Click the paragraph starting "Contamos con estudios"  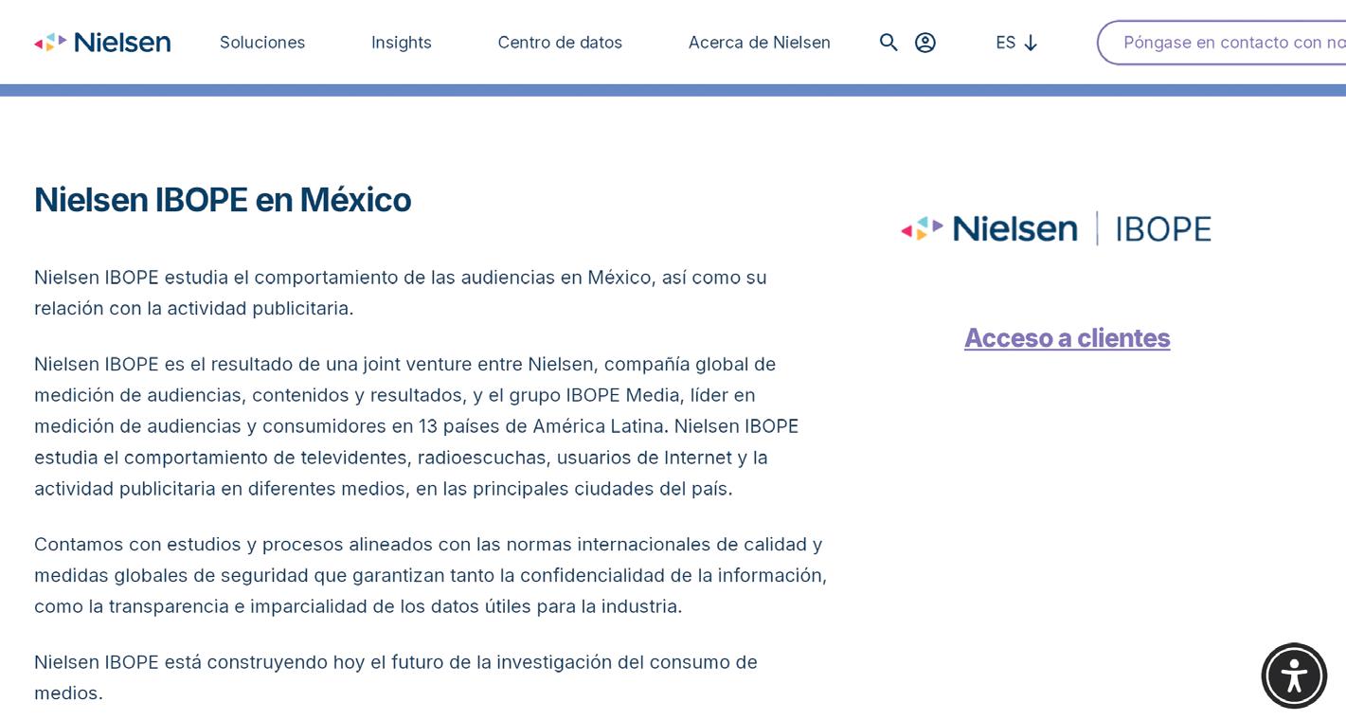coord(431,575)
